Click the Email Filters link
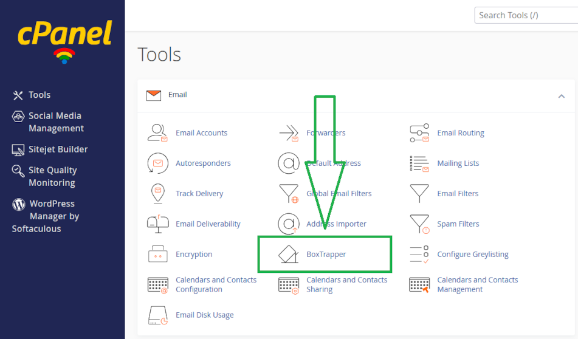 click(458, 194)
